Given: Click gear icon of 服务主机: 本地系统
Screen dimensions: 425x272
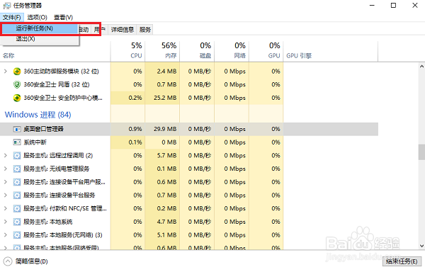Looking at the screenshot, I should tap(17, 222).
